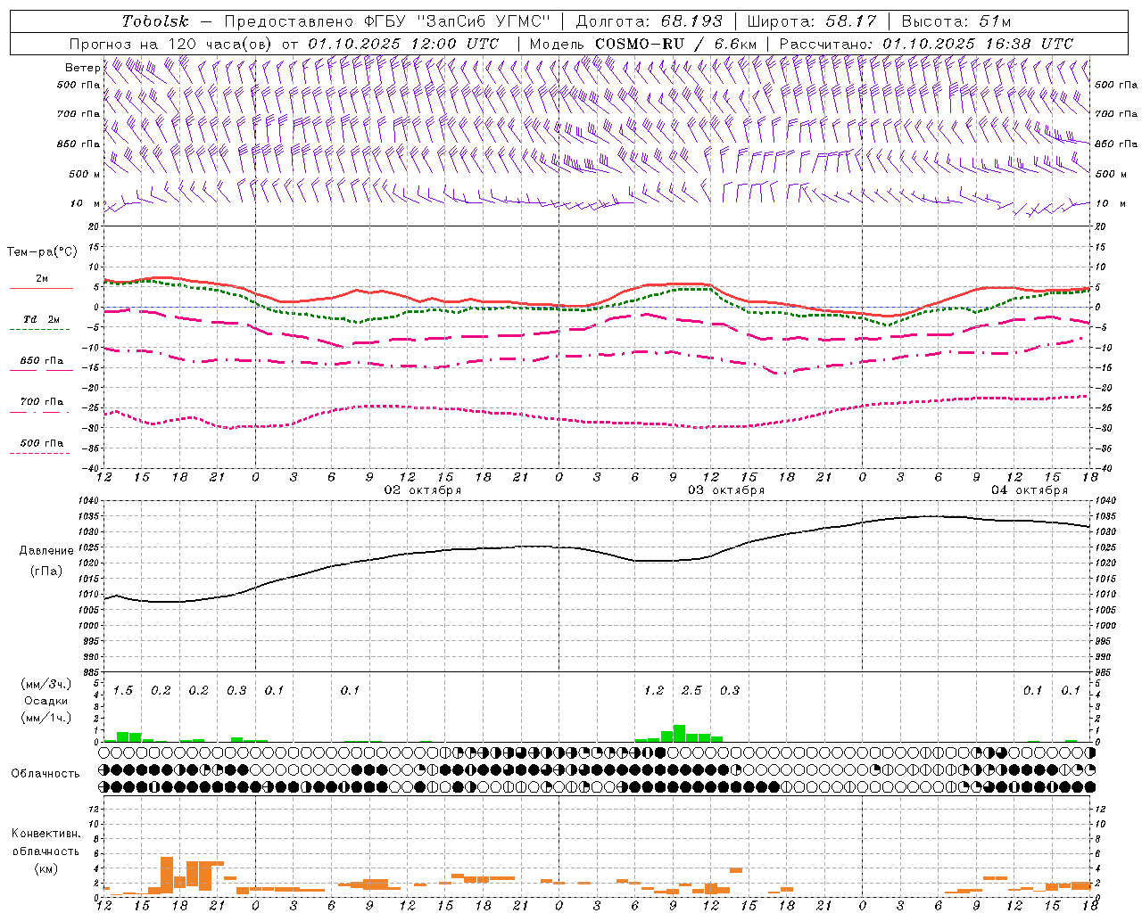This screenshot has height=913, width=1142.
Task: Click the model name "COSMO-RU / 6.6км"
Action: click(x=675, y=44)
